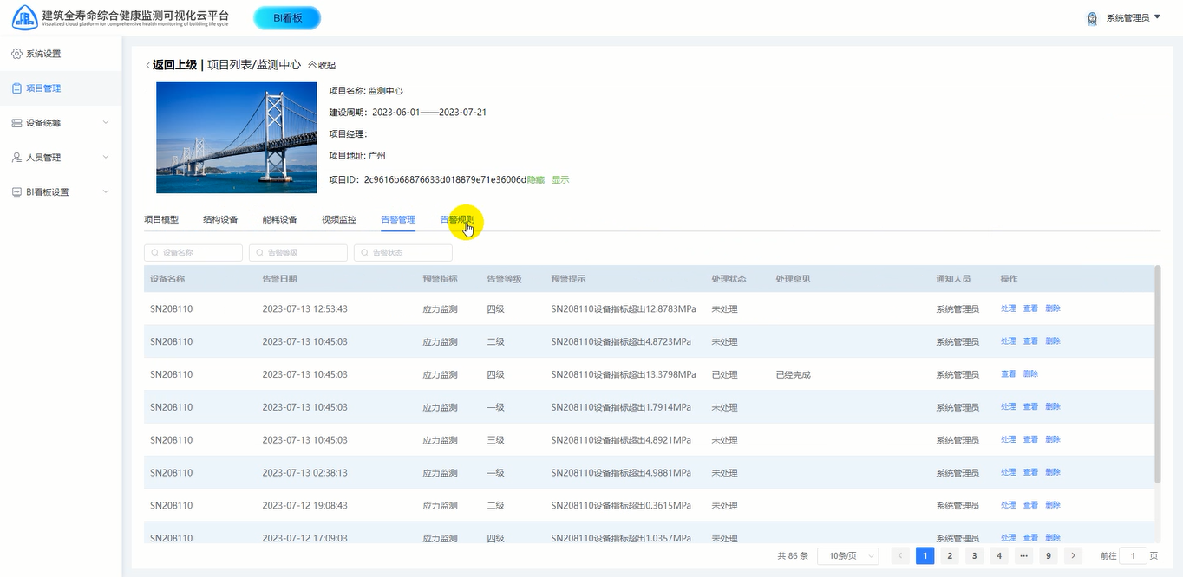
Task: Switch to the 项目模型 tab
Action: pos(161,220)
